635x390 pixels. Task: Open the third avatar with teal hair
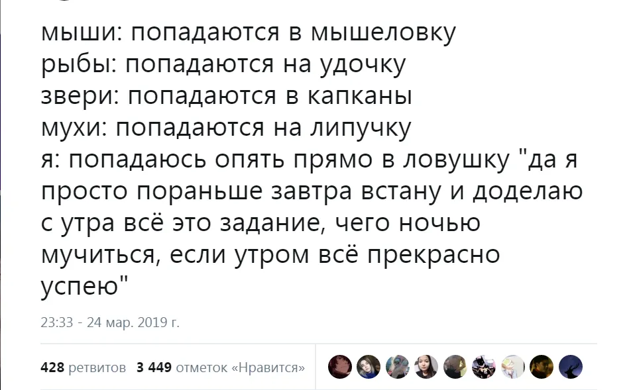[397, 367]
